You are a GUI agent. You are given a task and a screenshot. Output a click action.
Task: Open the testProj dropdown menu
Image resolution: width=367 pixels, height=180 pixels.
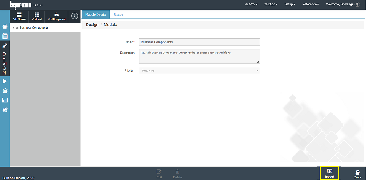[251, 4]
